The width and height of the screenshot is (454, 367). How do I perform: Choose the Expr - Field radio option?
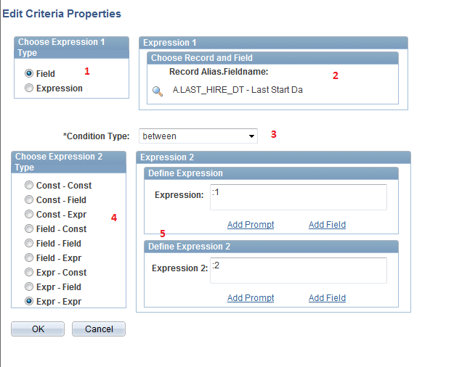click(29, 287)
